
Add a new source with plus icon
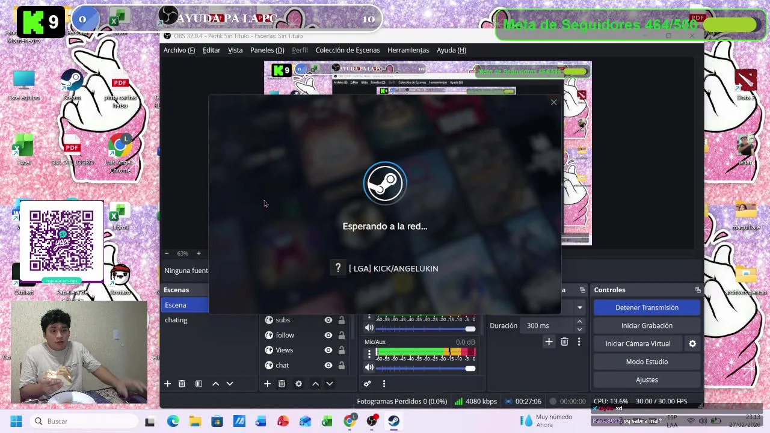click(x=267, y=384)
